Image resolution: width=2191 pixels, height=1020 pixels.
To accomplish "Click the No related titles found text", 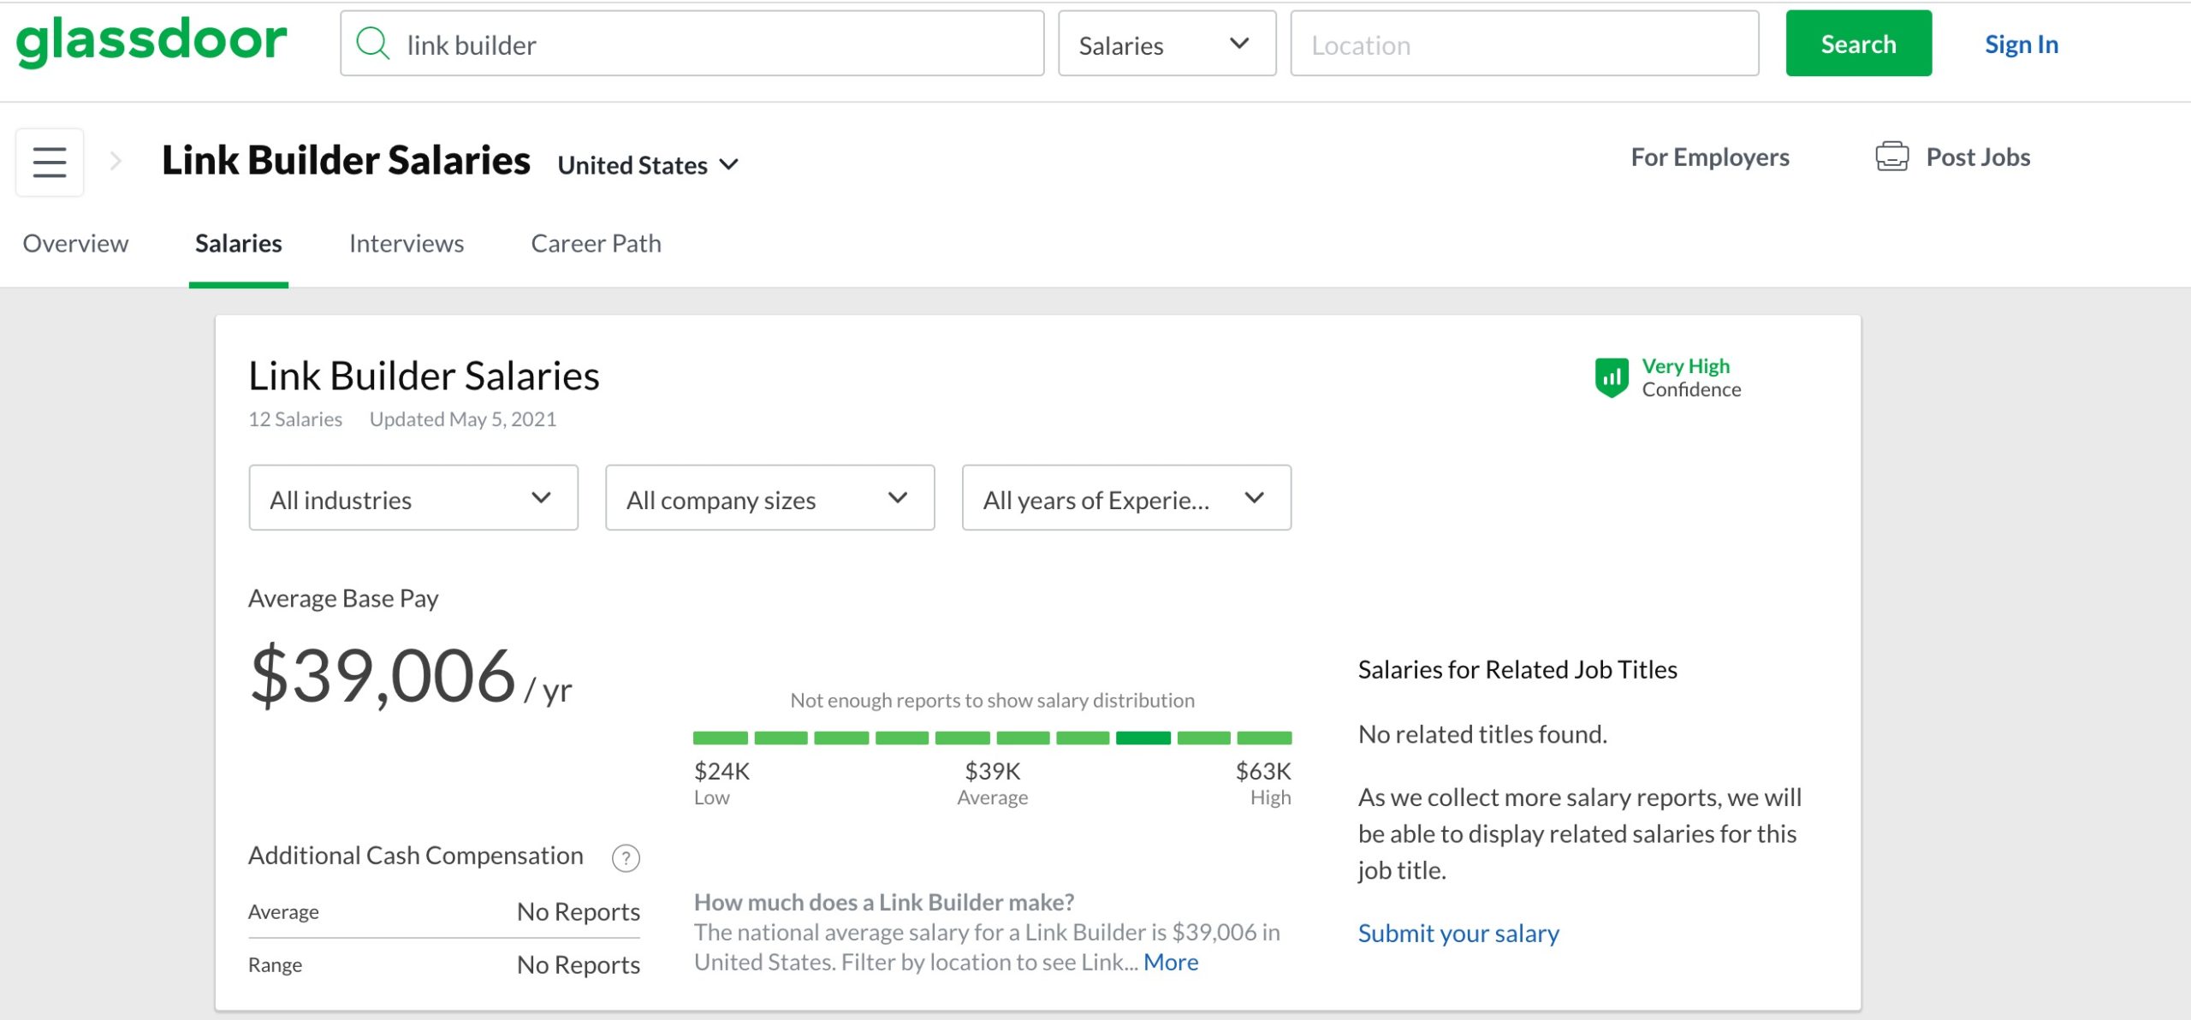I will pyautogui.click(x=1482, y=734).
